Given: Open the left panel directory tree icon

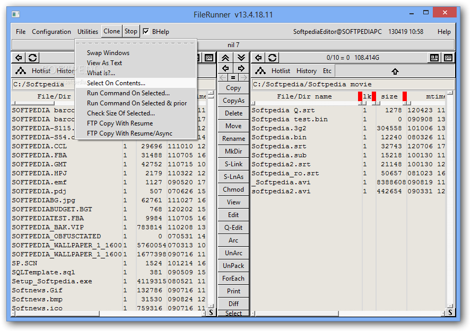Looking at the screenshot, I should point(21,71).
